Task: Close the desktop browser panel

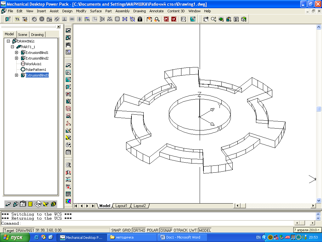Action: click(58, 26)
